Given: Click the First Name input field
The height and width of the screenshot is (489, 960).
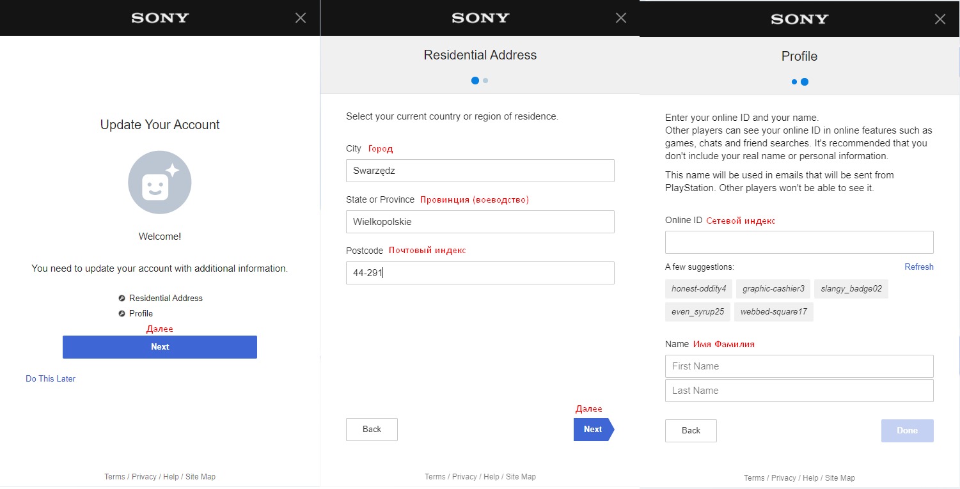Looking at the screenshot, I should [x=799, y=366].
